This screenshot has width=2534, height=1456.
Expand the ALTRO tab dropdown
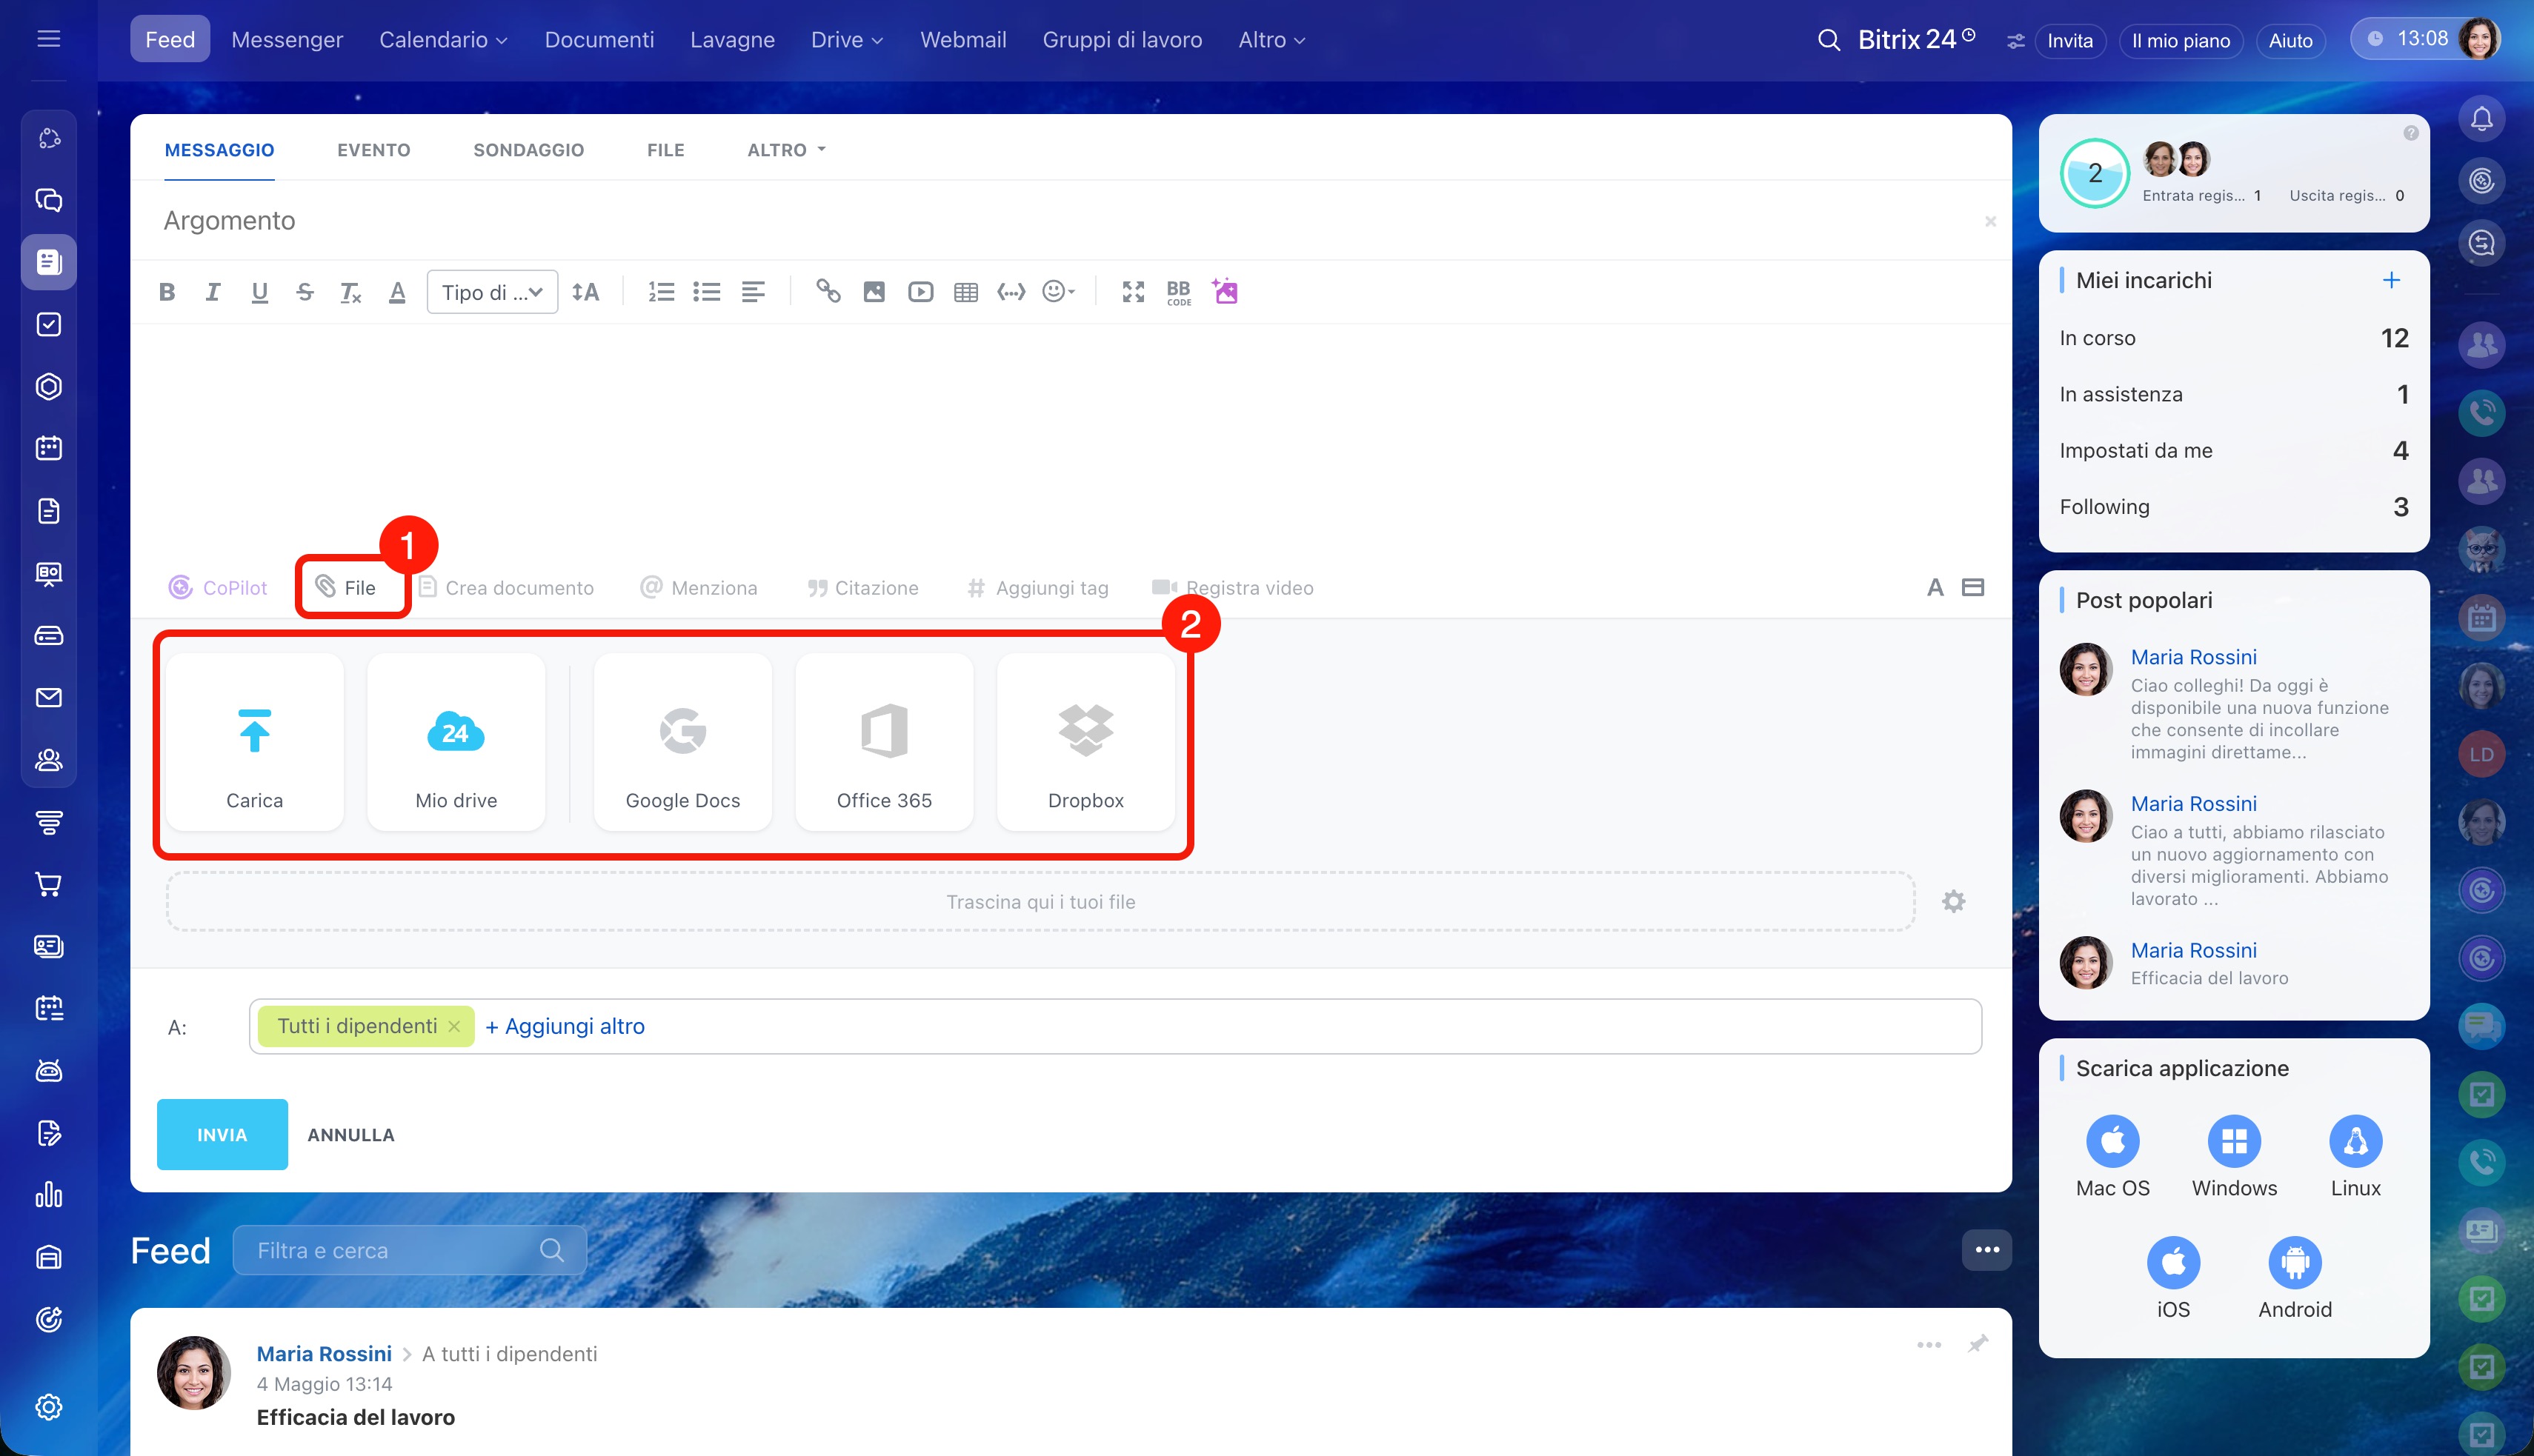[x=786, y=150]
